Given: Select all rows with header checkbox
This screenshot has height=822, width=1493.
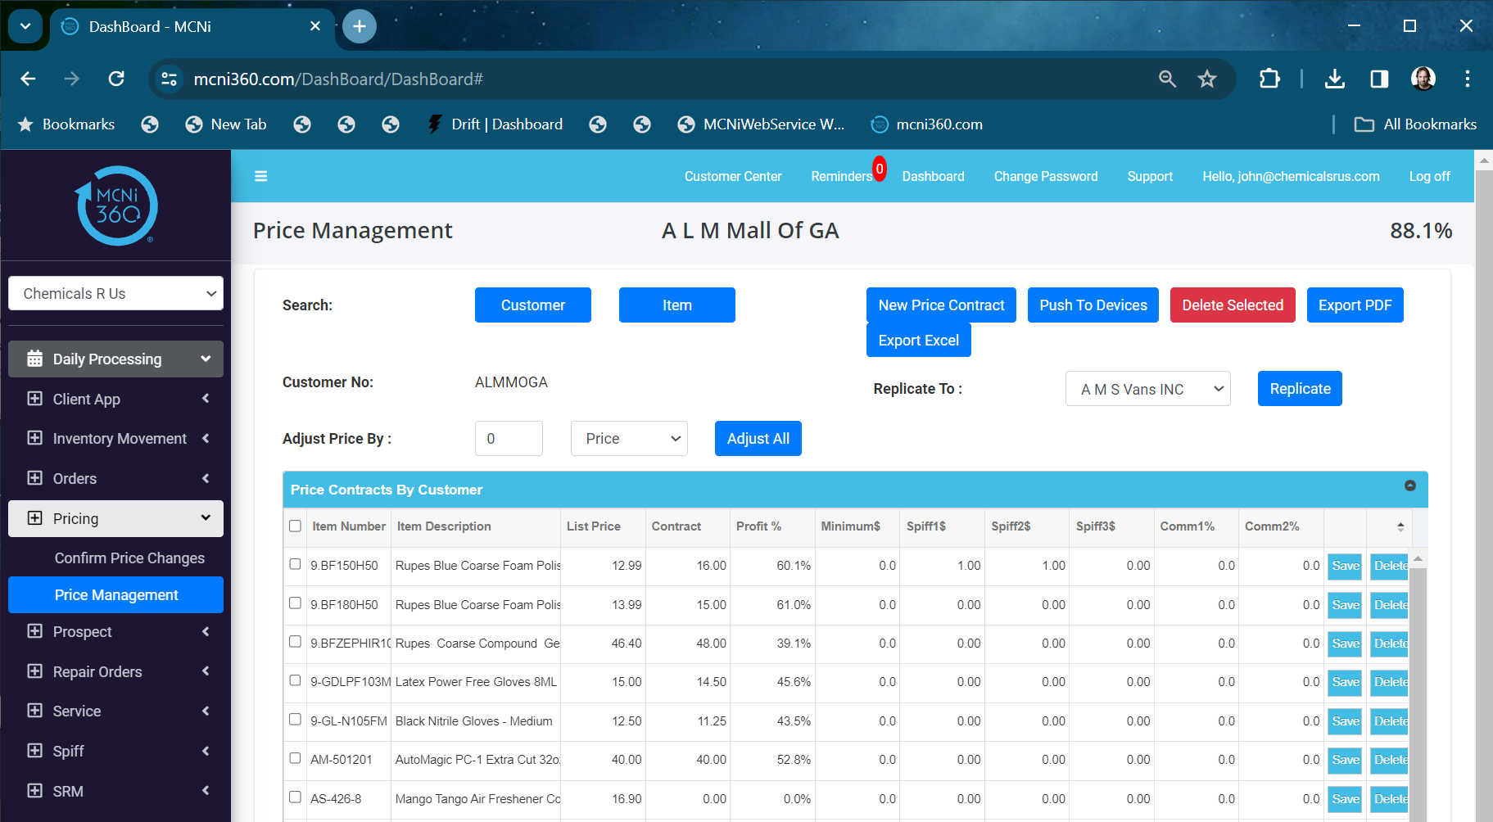Looking at the screenshot, I should (x=295, y=526).
